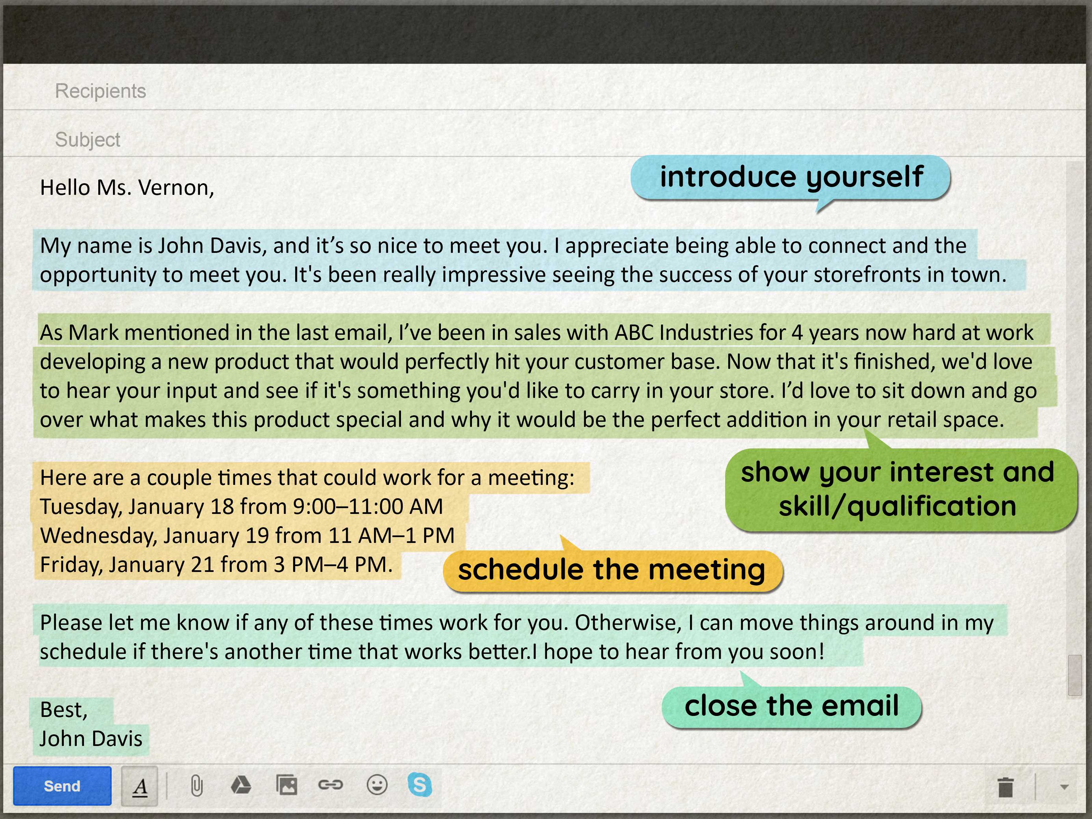The height and width of the screenshot is (819, 1092).
Task: Click the 'Tuesday, January 18' time line
Action: tap(241, 506)
